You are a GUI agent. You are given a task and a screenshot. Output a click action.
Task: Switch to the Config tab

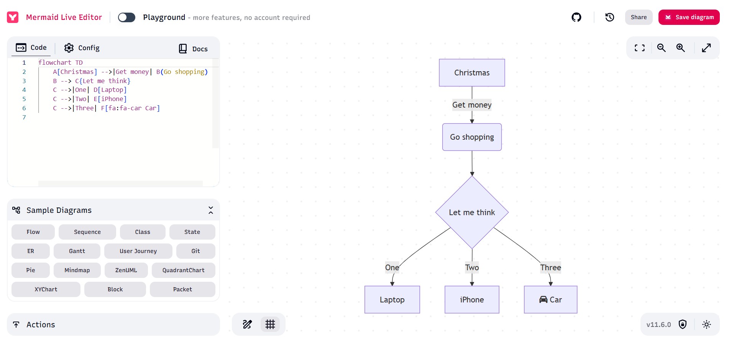pyautogui.click(x=82, y=48)
